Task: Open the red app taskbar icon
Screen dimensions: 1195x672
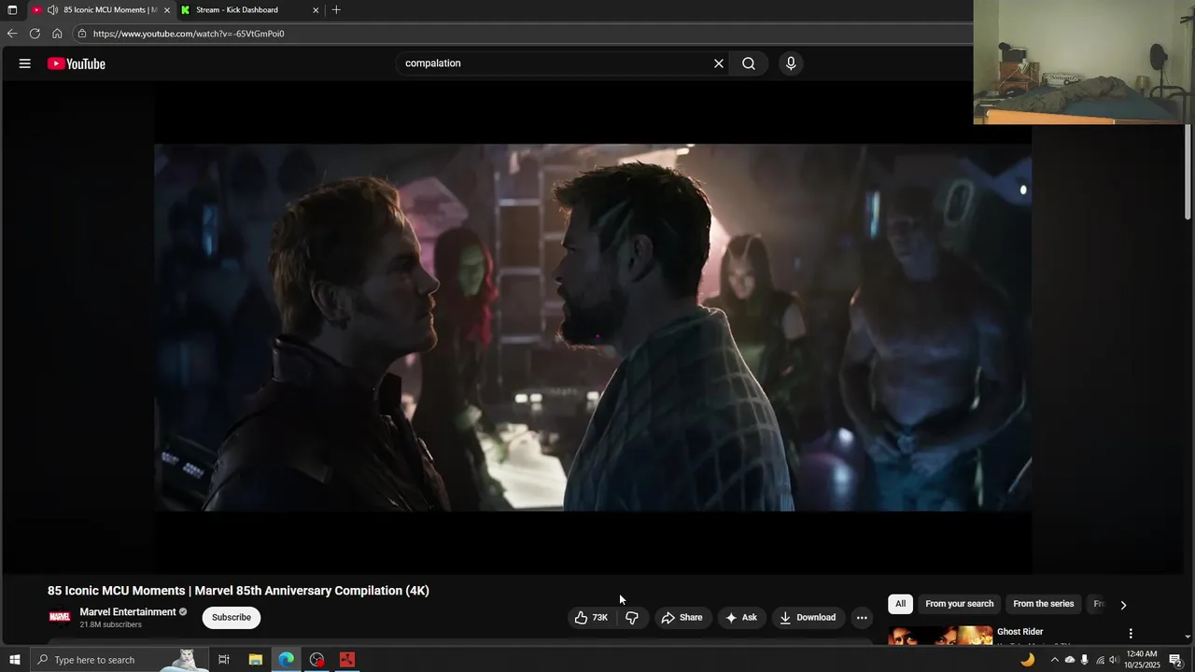Action: [347, 660]
